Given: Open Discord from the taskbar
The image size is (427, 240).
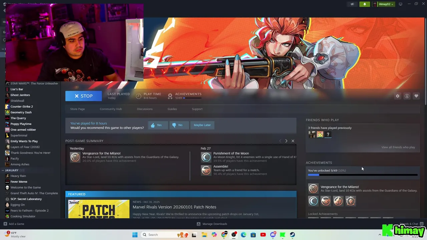Looking at the screenshot, I should pyautogui.click(x=273, y=235).
